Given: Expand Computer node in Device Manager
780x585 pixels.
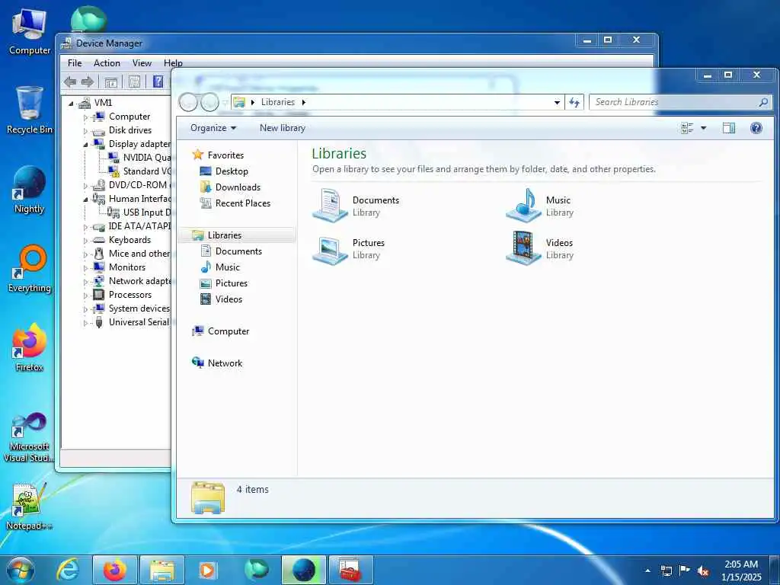Looking at the screenshot, I should point(85,117).
